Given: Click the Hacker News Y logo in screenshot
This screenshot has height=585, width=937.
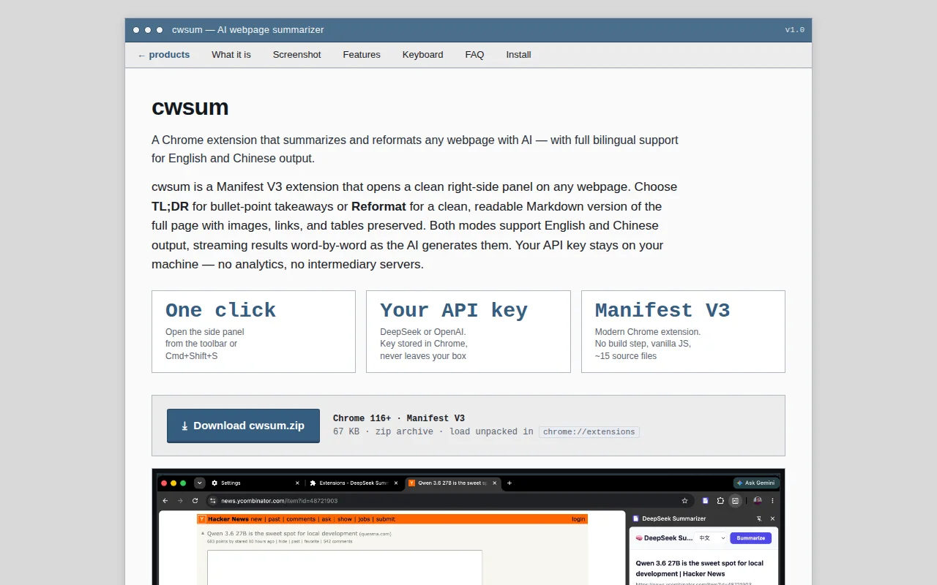Looking at the screenshot, I should [x=201, y=519].
